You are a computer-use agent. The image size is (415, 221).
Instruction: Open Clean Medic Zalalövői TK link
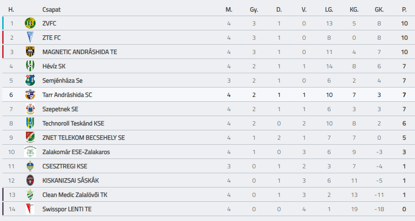coord(75,195)
